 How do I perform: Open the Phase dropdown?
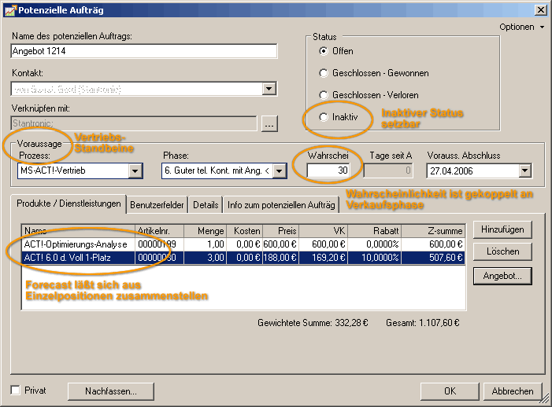[x=280, y=171]
